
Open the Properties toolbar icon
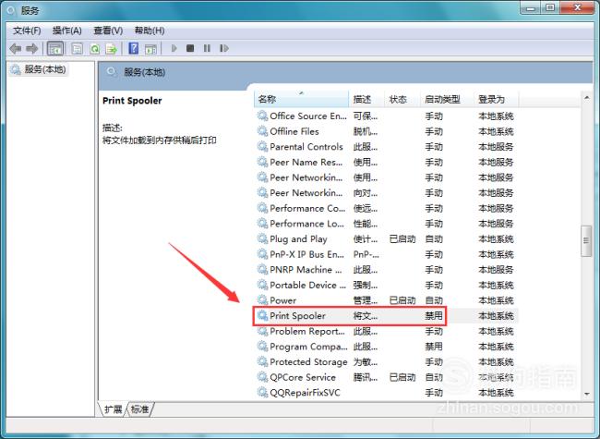(77, 49)
